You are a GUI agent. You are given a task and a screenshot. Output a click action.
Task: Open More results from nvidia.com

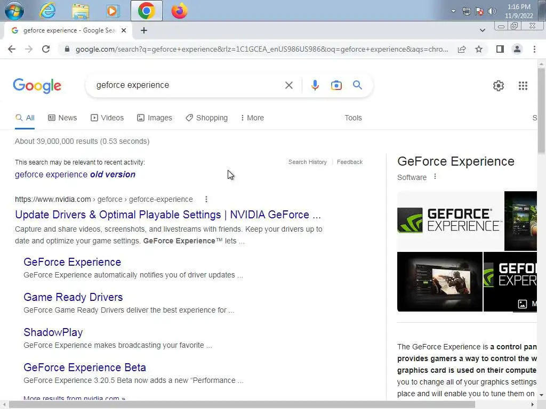point(74,398)
